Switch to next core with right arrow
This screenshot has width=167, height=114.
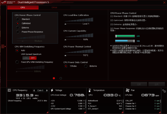(47, 90)
